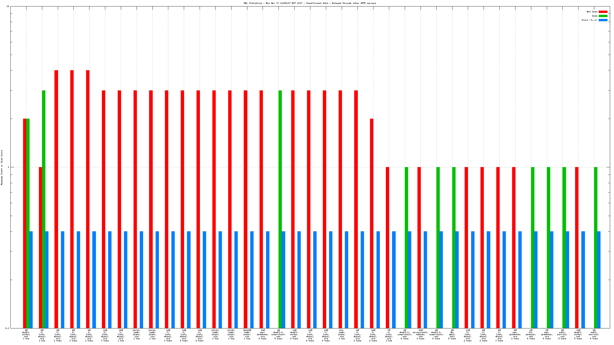This screenshot has height=345, width=614.
Task: Click the dnsbl-1.uceprotect.net 6 hops label
Action: click(x=436, y=334)
